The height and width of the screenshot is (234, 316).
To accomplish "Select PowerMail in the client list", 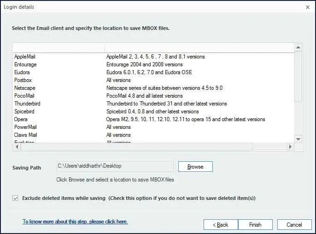I will tap(25, 127).
